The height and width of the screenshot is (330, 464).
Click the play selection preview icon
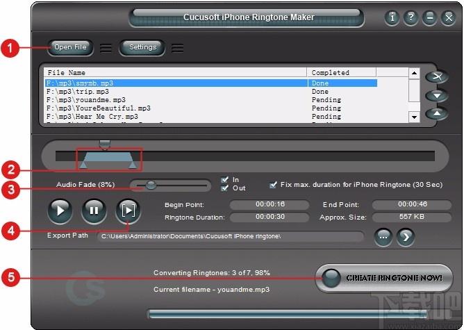[128, 211]
